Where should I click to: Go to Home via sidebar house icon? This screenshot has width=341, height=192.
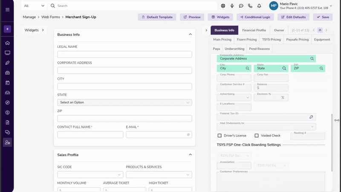click(7, 43)
